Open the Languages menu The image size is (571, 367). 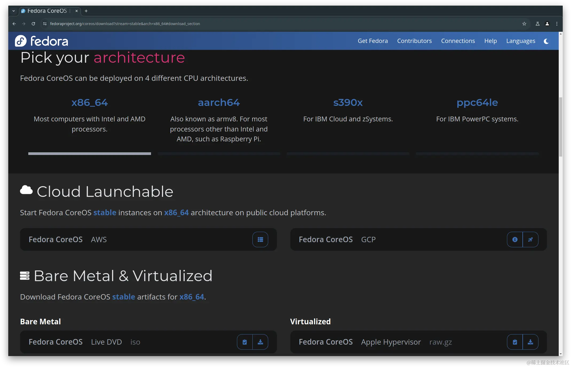pos(521,41)
